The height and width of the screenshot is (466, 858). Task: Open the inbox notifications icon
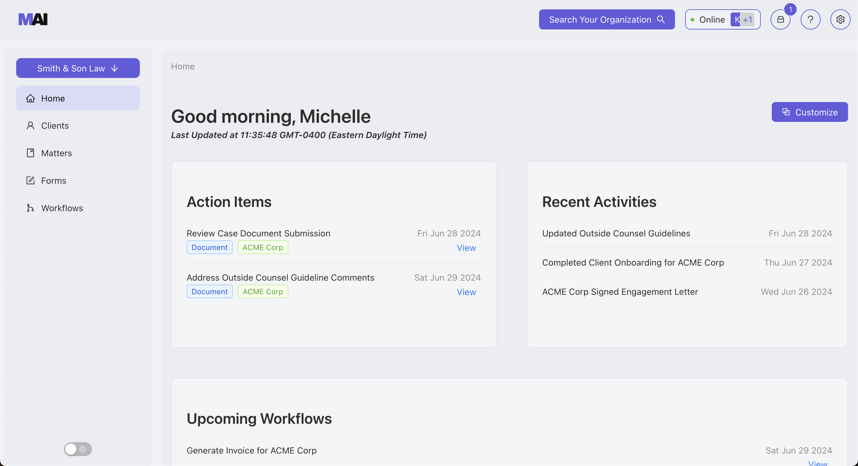(x=780, y=20)
